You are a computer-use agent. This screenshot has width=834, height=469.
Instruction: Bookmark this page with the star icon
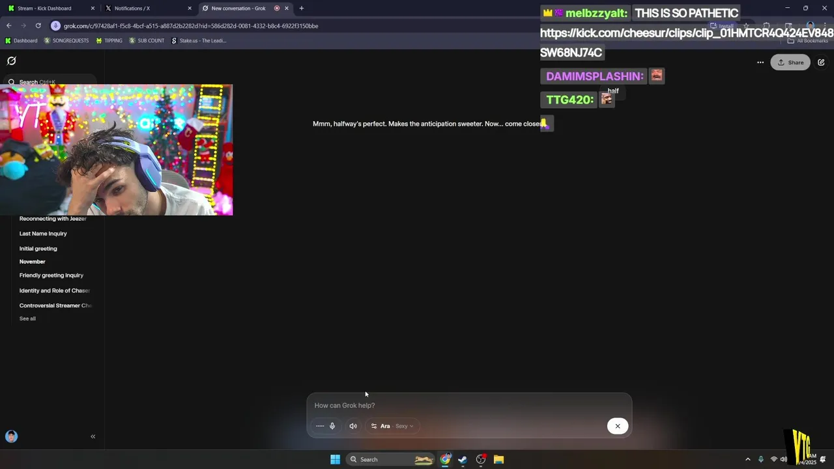tap(747, 26)
